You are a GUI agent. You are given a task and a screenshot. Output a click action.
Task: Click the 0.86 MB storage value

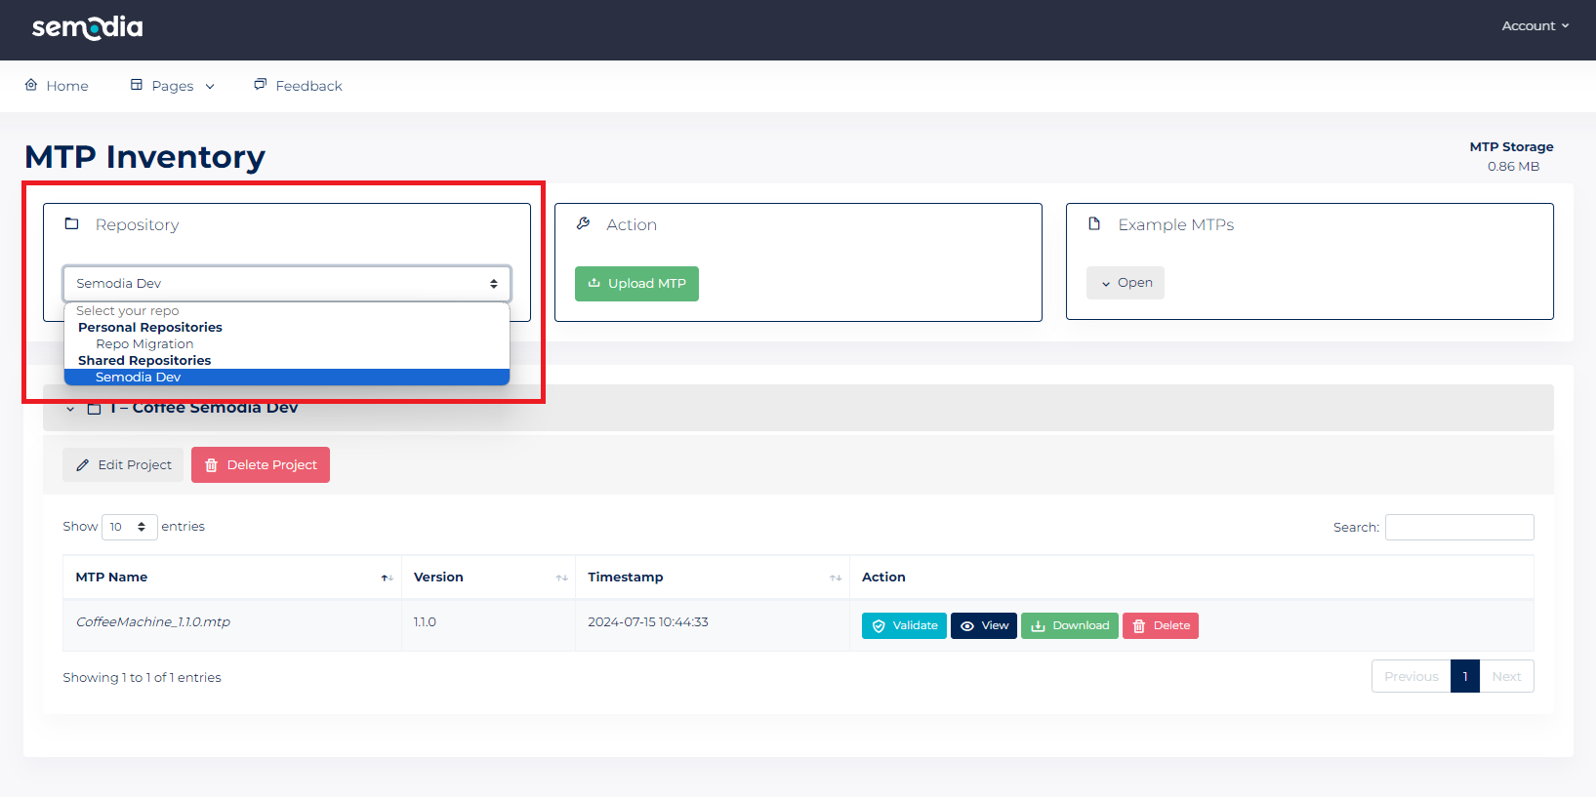[1513, 167]
